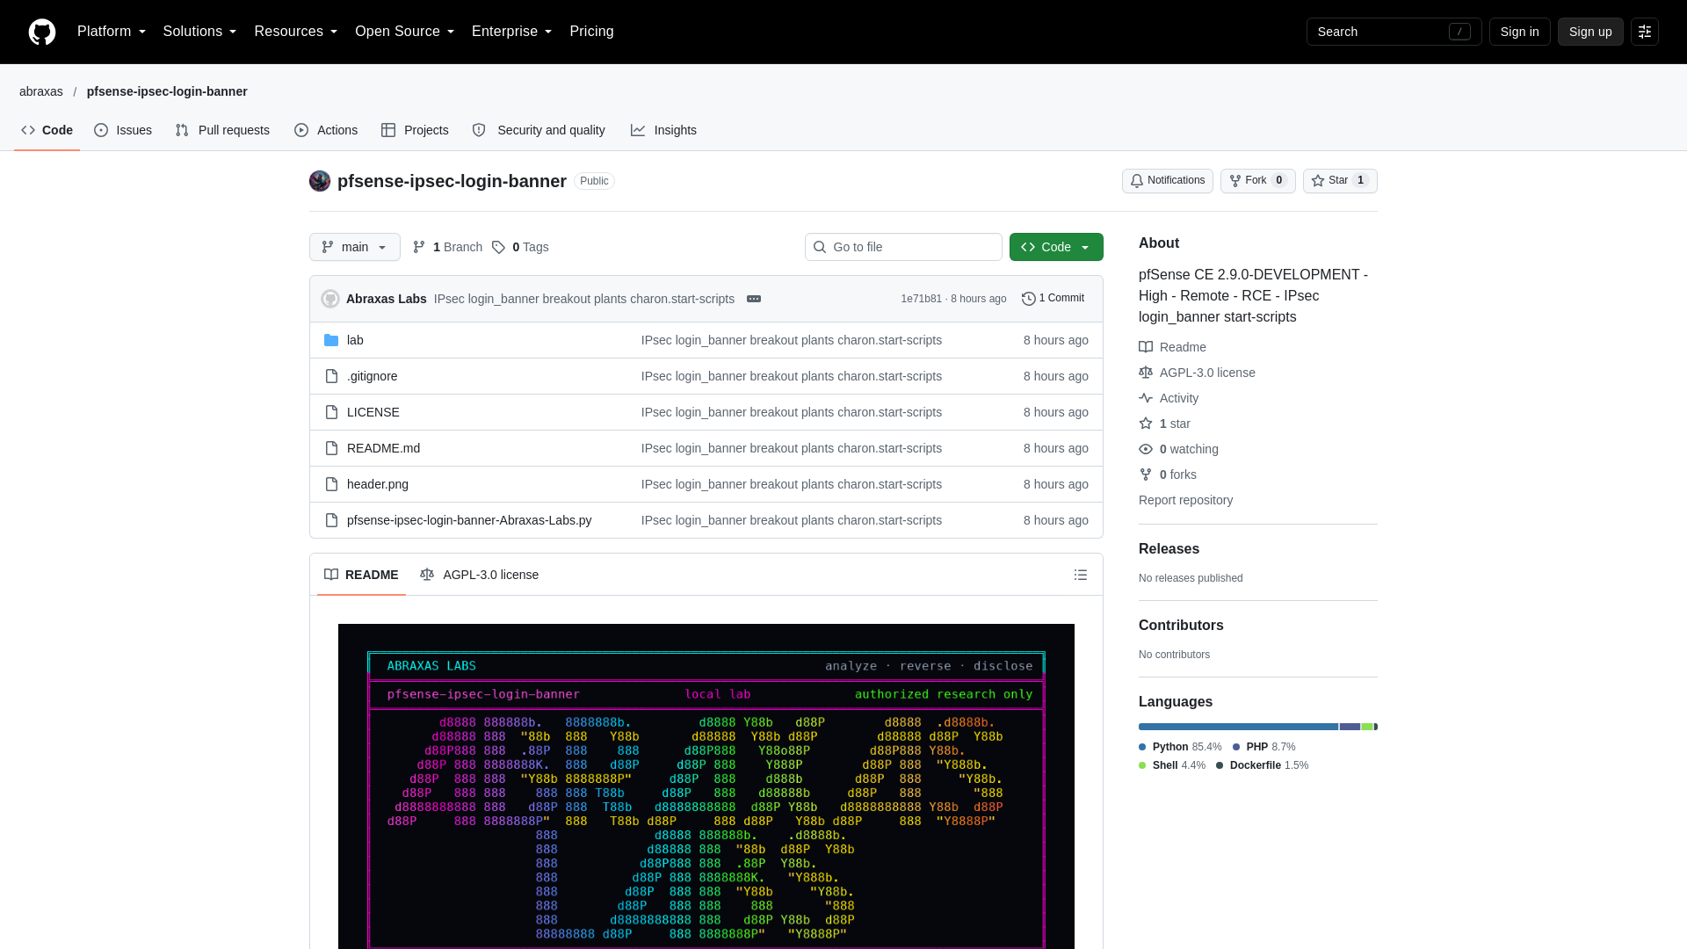Click the commit message ellipsis icon
The width and height of the screenshot is (1687, 949).
[x=754, y=299]
